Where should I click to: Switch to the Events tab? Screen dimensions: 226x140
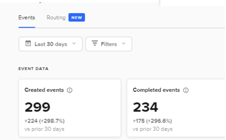tap(27, 17)
